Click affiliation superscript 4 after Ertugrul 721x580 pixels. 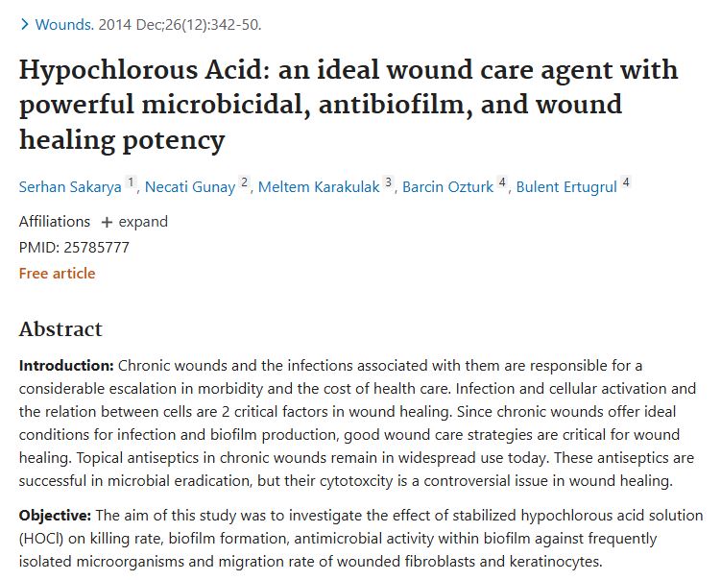[x=626, y=183]
